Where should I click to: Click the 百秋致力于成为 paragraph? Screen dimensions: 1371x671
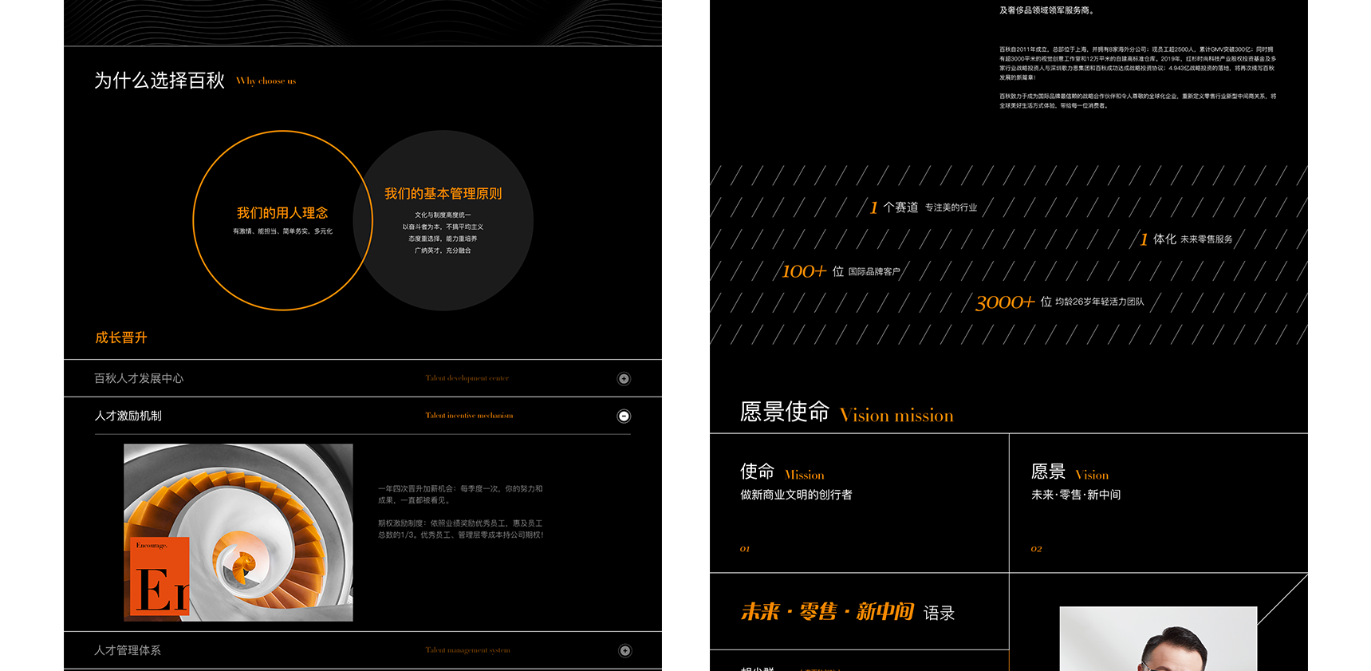click(x=1138, y=101)
